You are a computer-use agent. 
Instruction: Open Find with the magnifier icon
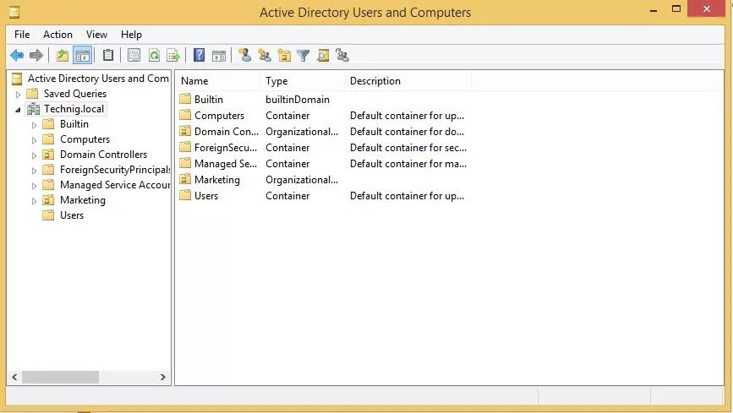click(x=323, y=56)
